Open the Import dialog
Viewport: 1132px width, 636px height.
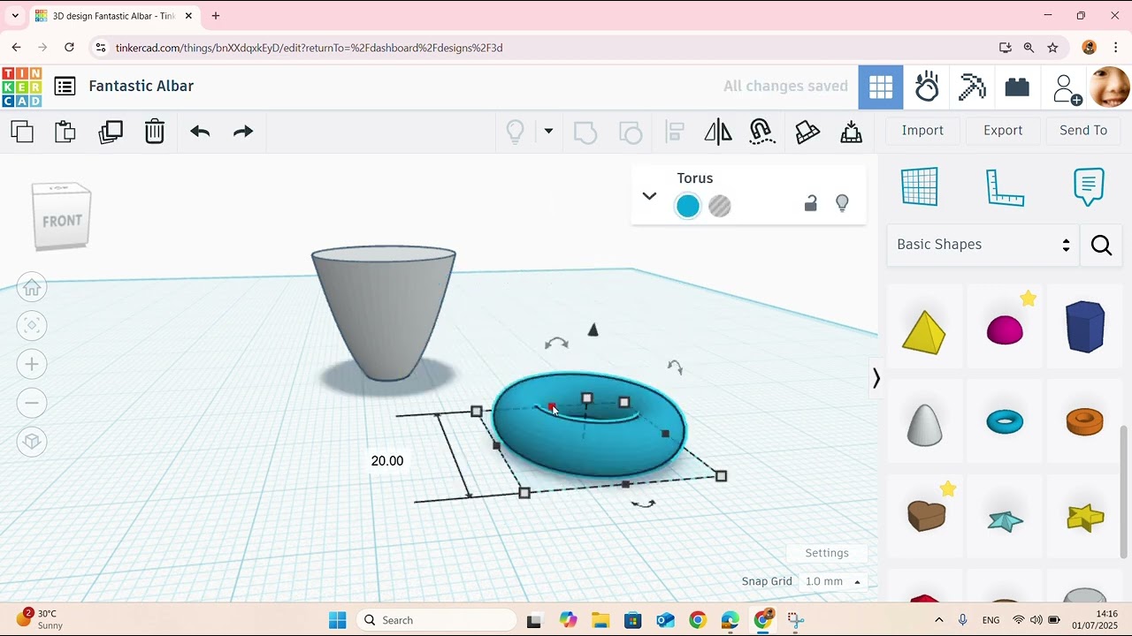coord(922,130)
